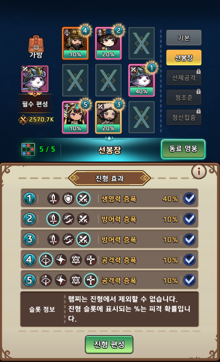Click the highlighted cross icon in row 5
The height and width of the screenshot is (362, 220).
(x=90, y=280)
